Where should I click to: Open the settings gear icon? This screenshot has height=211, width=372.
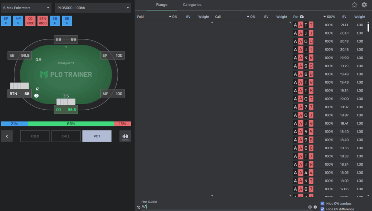pyautogui.click(x=364, y=5)
